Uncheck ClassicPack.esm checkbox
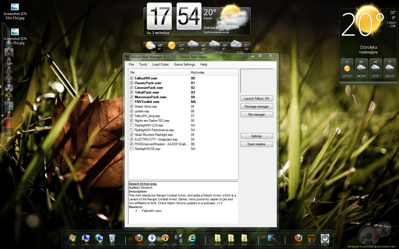 pos(132,83)
